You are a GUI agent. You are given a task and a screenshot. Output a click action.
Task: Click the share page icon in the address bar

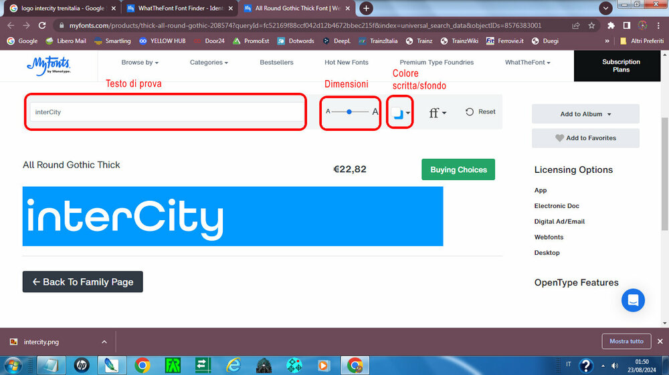pos(575,25)
